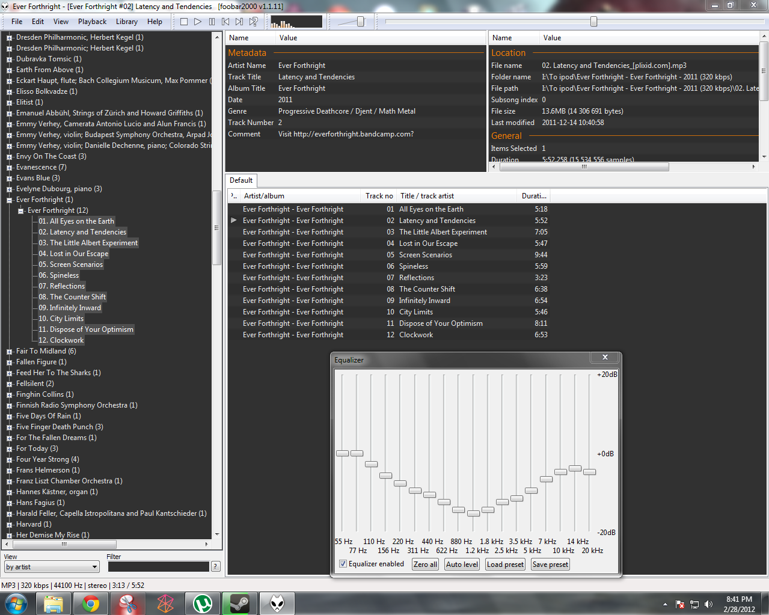769x615 pixels.
Task: Click the 'Track no' column header
Action: tap(379, 196)
